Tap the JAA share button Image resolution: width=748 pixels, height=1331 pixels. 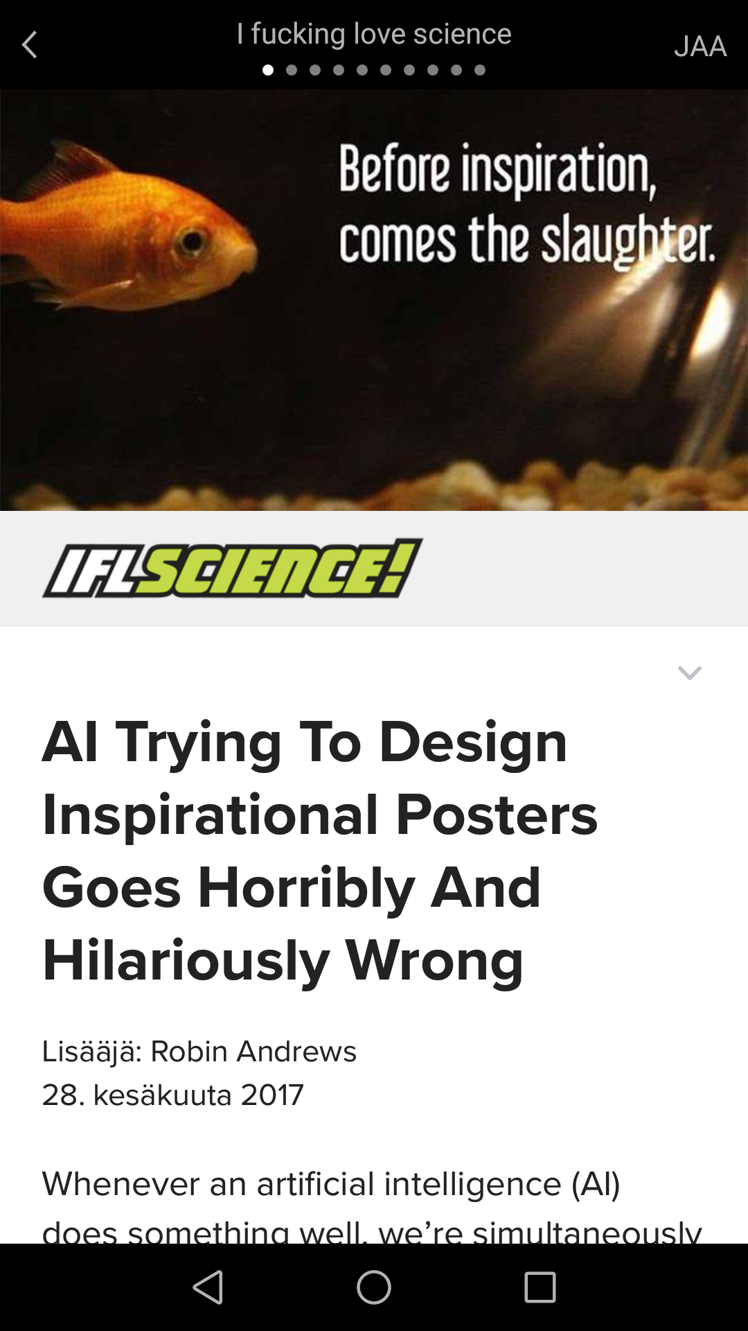point(700,46)
